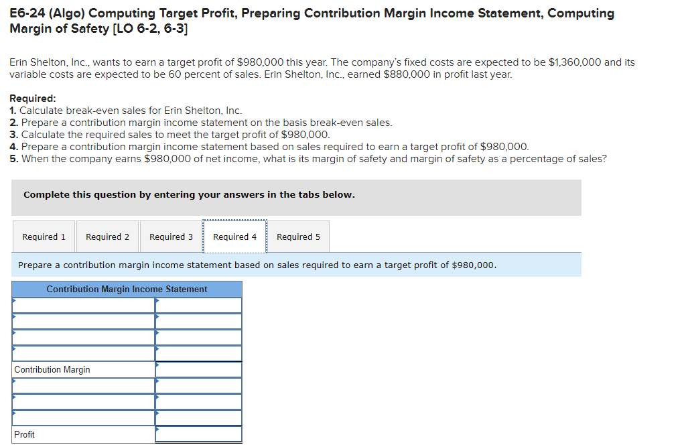The image size is (686, 445).
Task: Click third row amount field in statement
Action: pos(198,337)
